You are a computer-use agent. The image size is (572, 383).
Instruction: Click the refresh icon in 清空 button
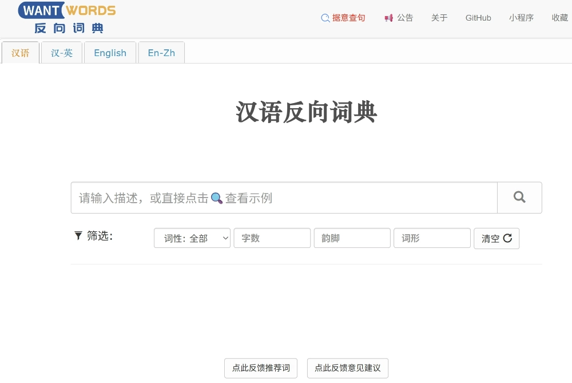(507, 238)
